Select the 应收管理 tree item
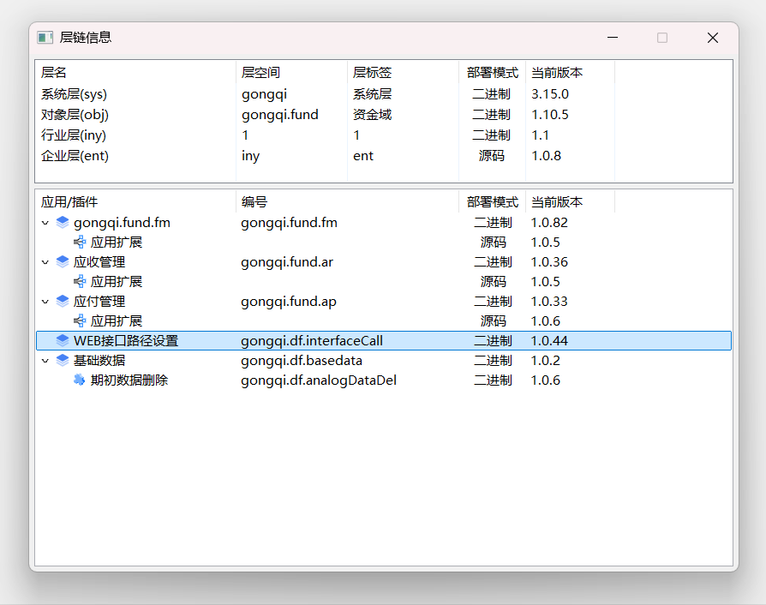Image resolution: width=766 pixels, height=605 pixels. coord(99,262)
